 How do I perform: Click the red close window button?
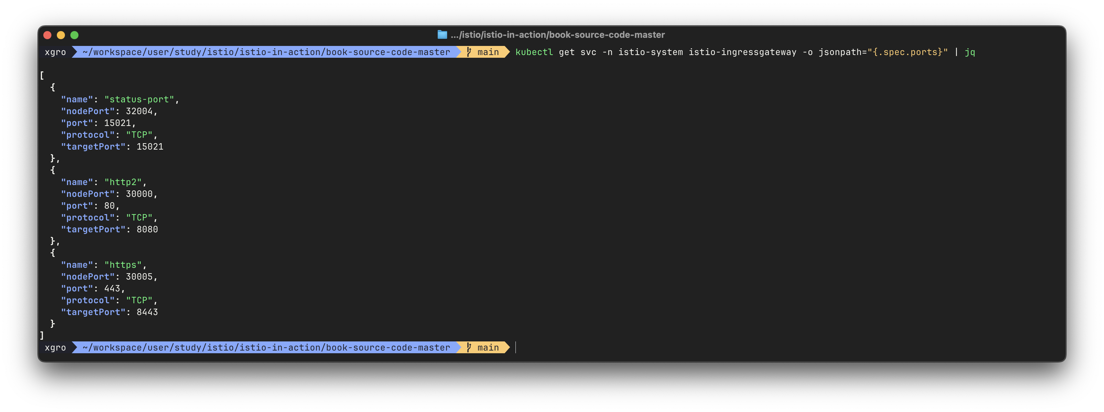[48, 35]
